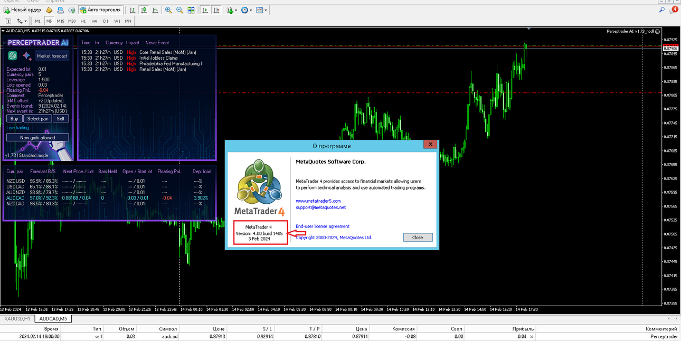681x341 pixels.
Task: Toggle the Auto-trading button
Action: coord(100,10)
